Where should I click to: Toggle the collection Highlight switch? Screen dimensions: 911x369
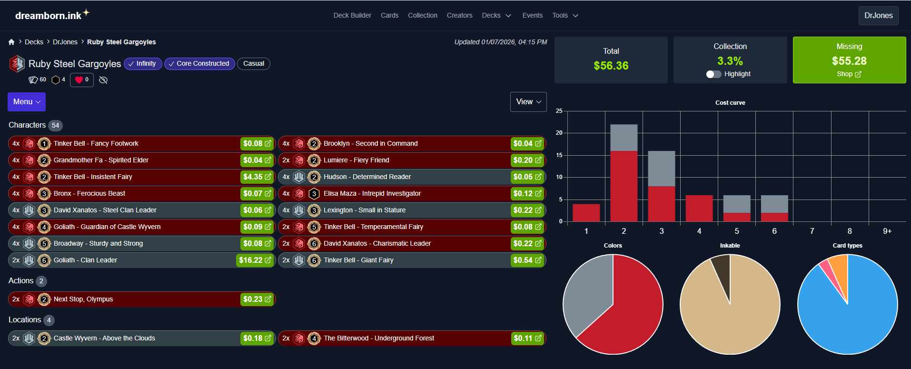coord(713,74)
